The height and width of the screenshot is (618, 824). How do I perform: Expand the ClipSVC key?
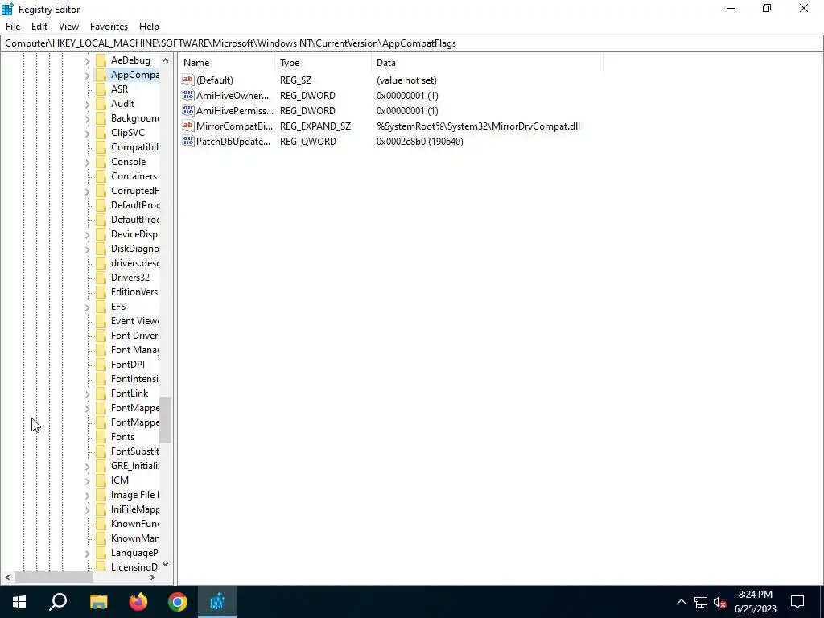[87, 134]
